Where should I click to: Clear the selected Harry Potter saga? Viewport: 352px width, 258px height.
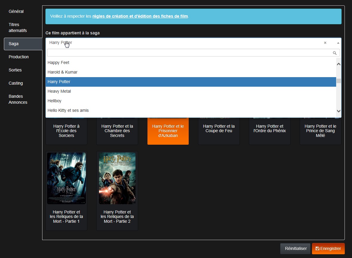[x=325, y=43]
